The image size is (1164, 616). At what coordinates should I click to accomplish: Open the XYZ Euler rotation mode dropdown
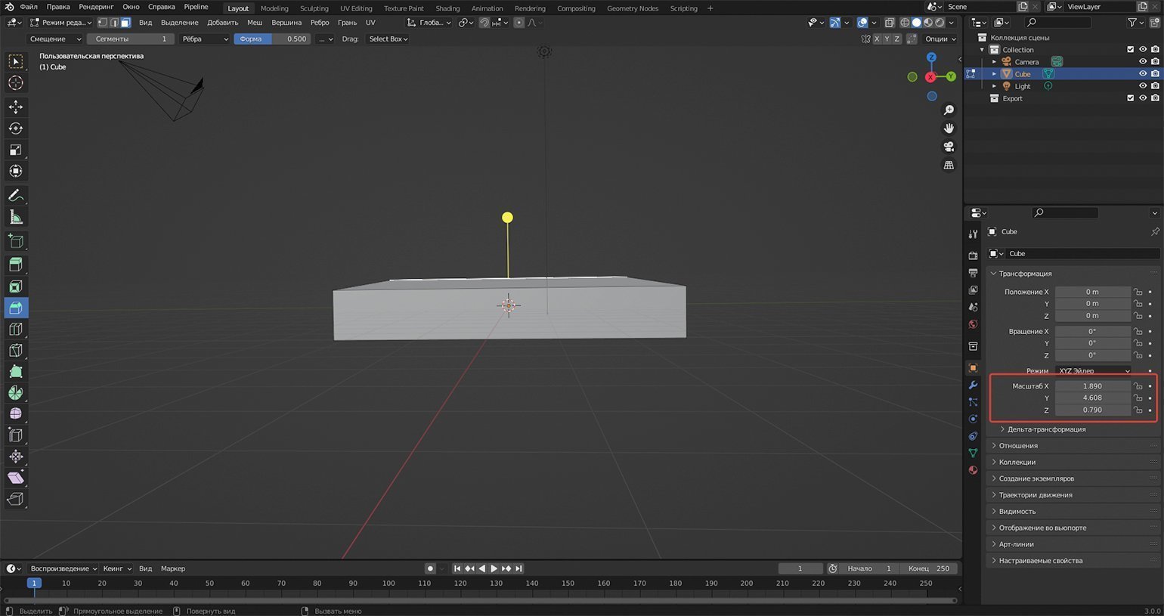click(x=1093, y=371)
